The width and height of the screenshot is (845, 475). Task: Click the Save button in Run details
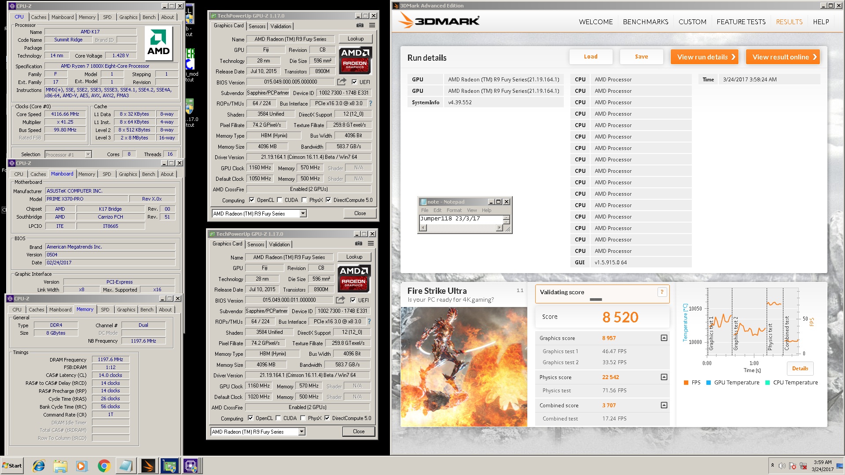pyautogui.click(x=641, y=57)
